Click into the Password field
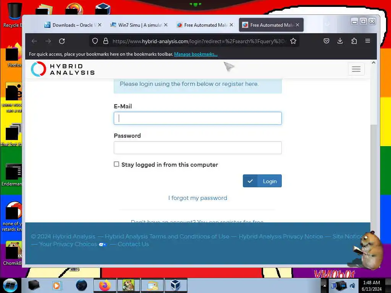This screenshot has height=293, width=391. 198,148
